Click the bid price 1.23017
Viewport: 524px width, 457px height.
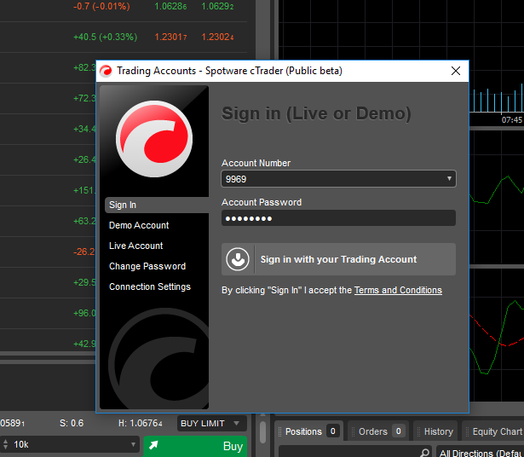tap(170, 37)
